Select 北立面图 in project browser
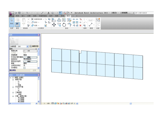The width and height of the screenshot is (161, 114). 21,99
